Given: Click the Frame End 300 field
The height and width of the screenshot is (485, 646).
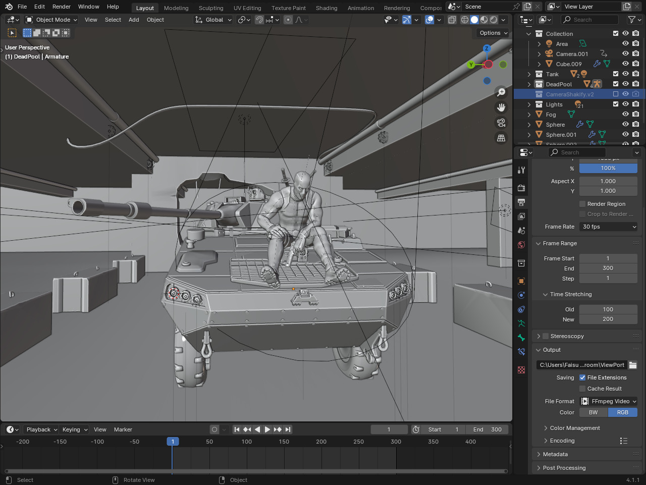Looking at the screenshot, I should pyautogui.click(x=608, y=268).
